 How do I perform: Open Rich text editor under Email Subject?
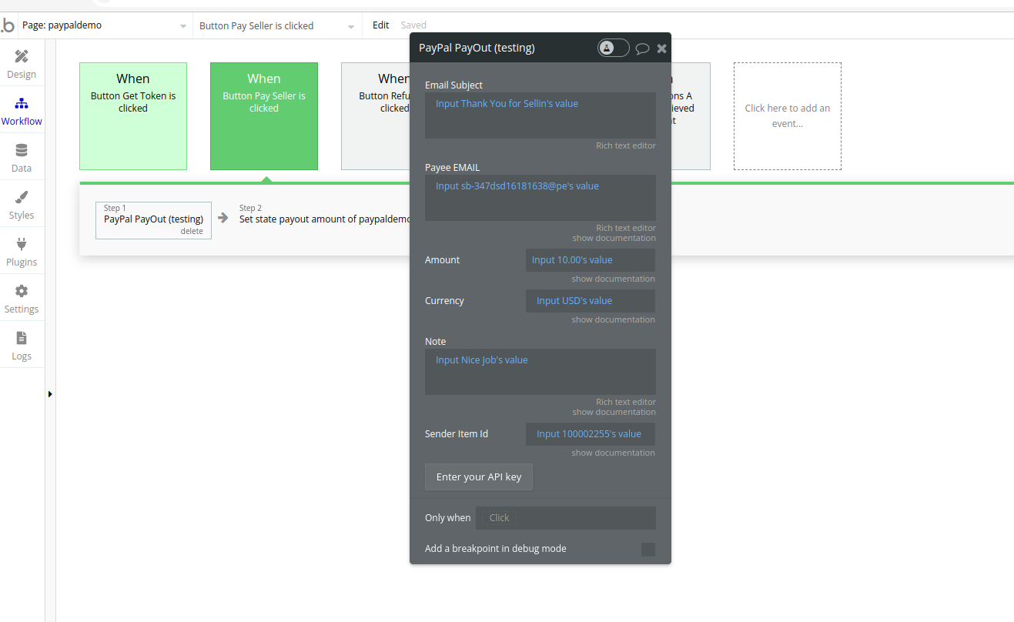pyautogui.click(x=626, y=145)
